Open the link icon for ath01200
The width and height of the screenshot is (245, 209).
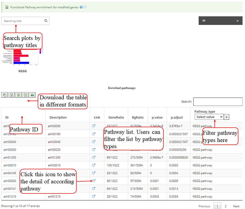pos(94,157)
